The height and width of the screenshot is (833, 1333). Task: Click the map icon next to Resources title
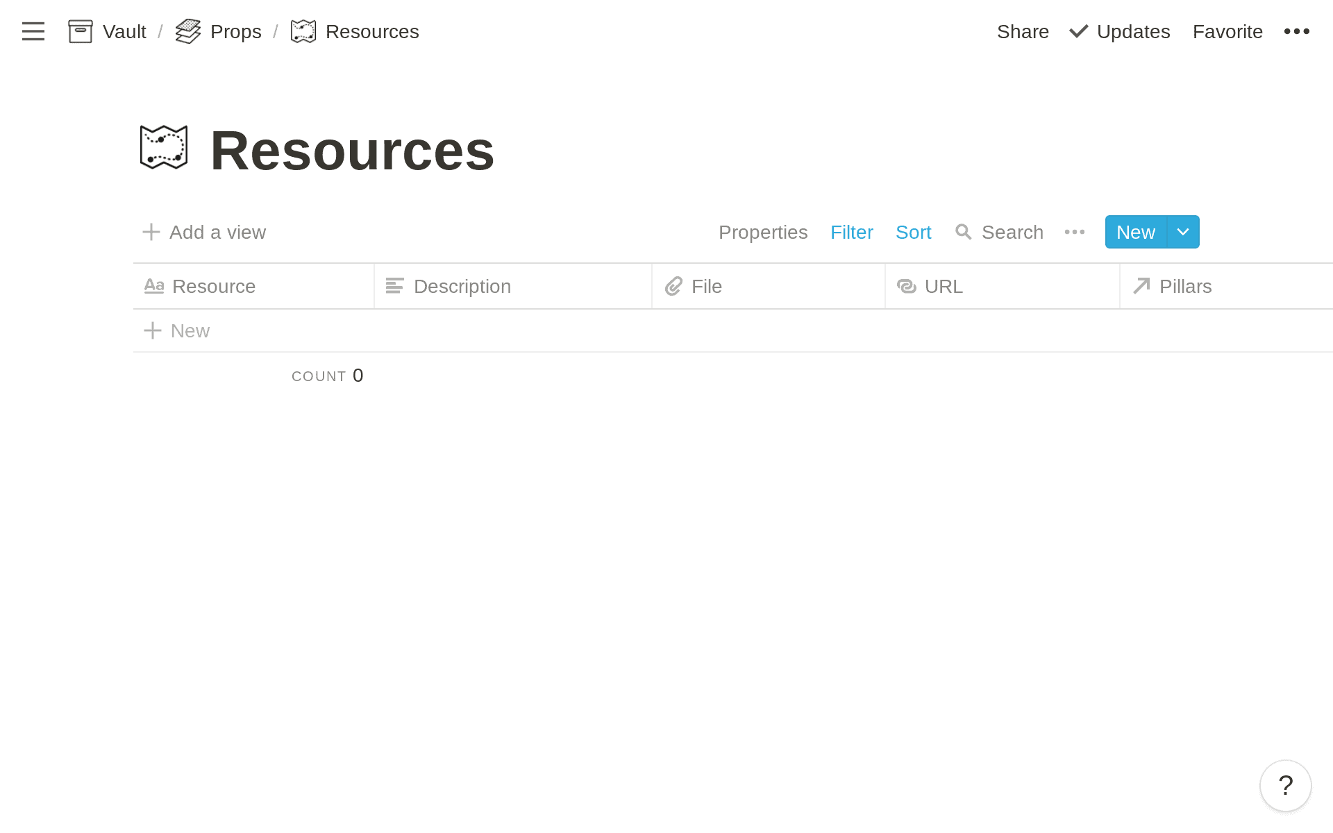[x=164, y=148]
